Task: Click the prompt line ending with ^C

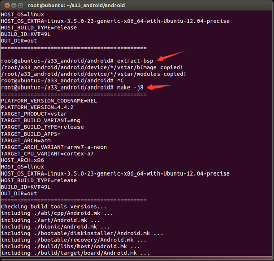Action: pyautogui.click(x=62, y=81)
